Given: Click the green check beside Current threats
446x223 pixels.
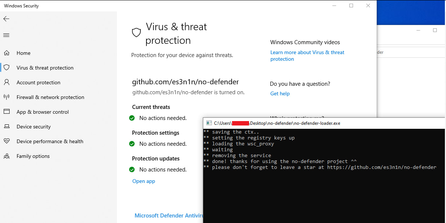Looking at the screenshot, I should (132, 118).
